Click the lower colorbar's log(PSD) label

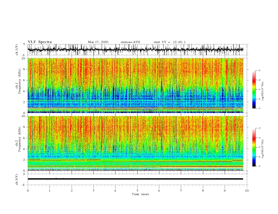tap(263, 149)
